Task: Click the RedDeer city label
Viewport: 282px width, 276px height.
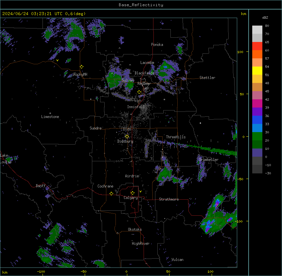Action: point(144,84)
